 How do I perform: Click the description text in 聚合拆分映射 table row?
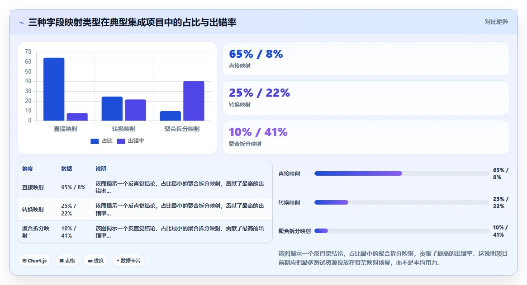click(180, 232)
